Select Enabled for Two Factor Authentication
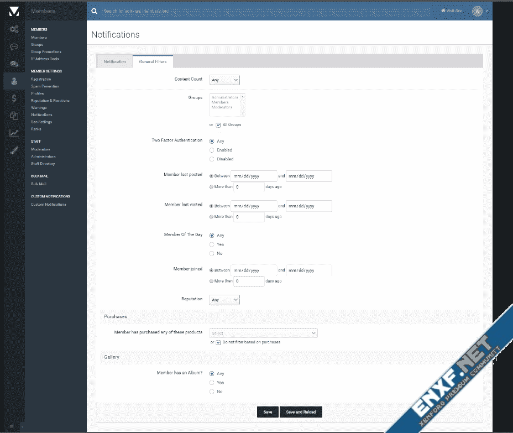Viewport: 513px width, 433px height. (x=212, y=150)
